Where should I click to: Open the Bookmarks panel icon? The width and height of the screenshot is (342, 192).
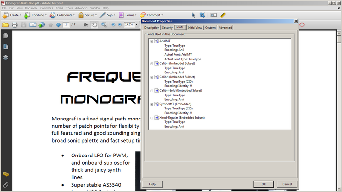coord(6,47)
